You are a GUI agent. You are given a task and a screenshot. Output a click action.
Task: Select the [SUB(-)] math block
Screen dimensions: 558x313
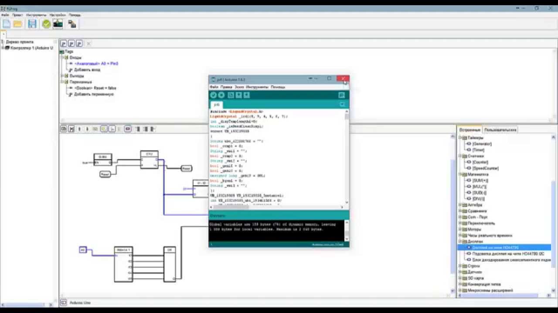click(x=480, y=193)
